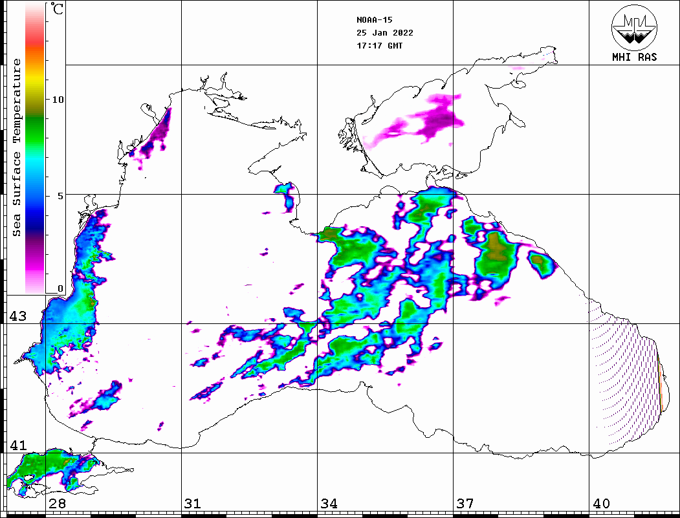The width and height of the screenshot is (680, 518).
Task: Click latitude label 43
Action: pyautogui.click(x=17, y=316)
